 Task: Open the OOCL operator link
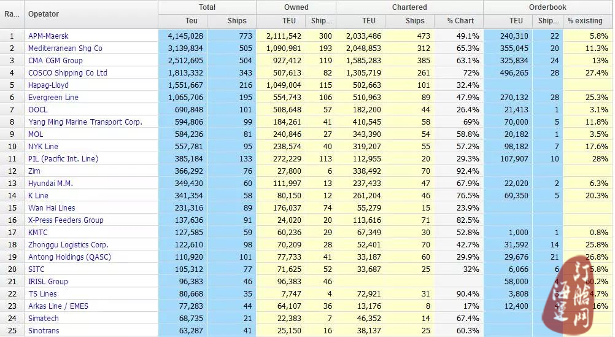click(37, 110)
